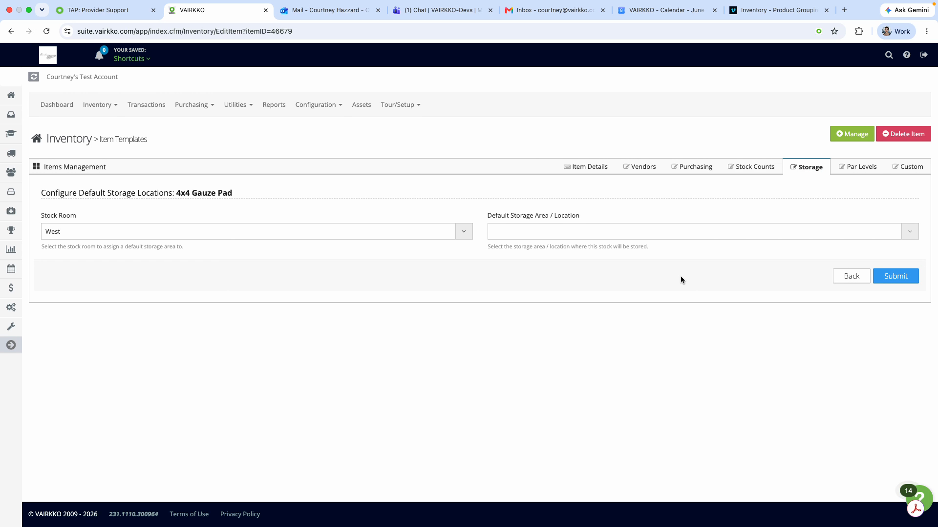This screenshot has height=527, width=938.
Task: Switch to the Par Levels tab
Action: click(857, 166)
